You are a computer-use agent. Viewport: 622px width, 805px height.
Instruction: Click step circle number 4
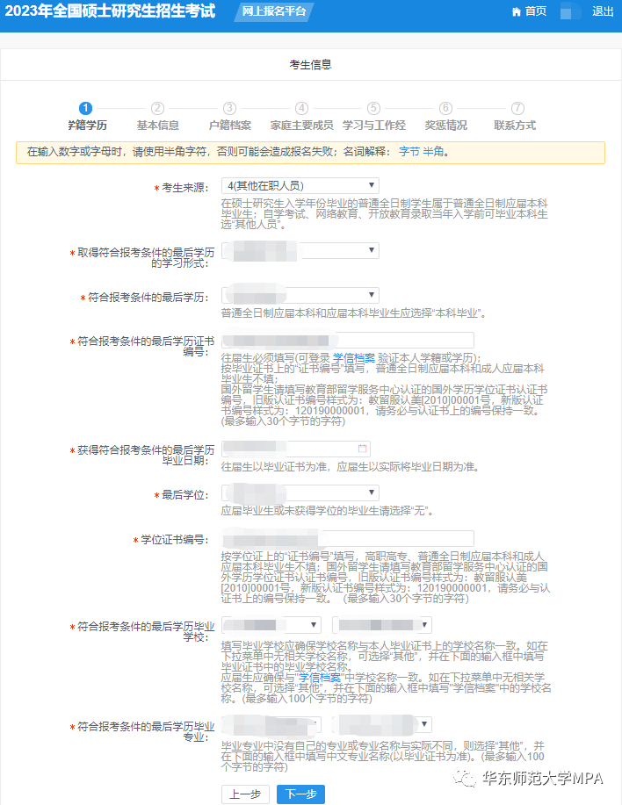point(301,108)
